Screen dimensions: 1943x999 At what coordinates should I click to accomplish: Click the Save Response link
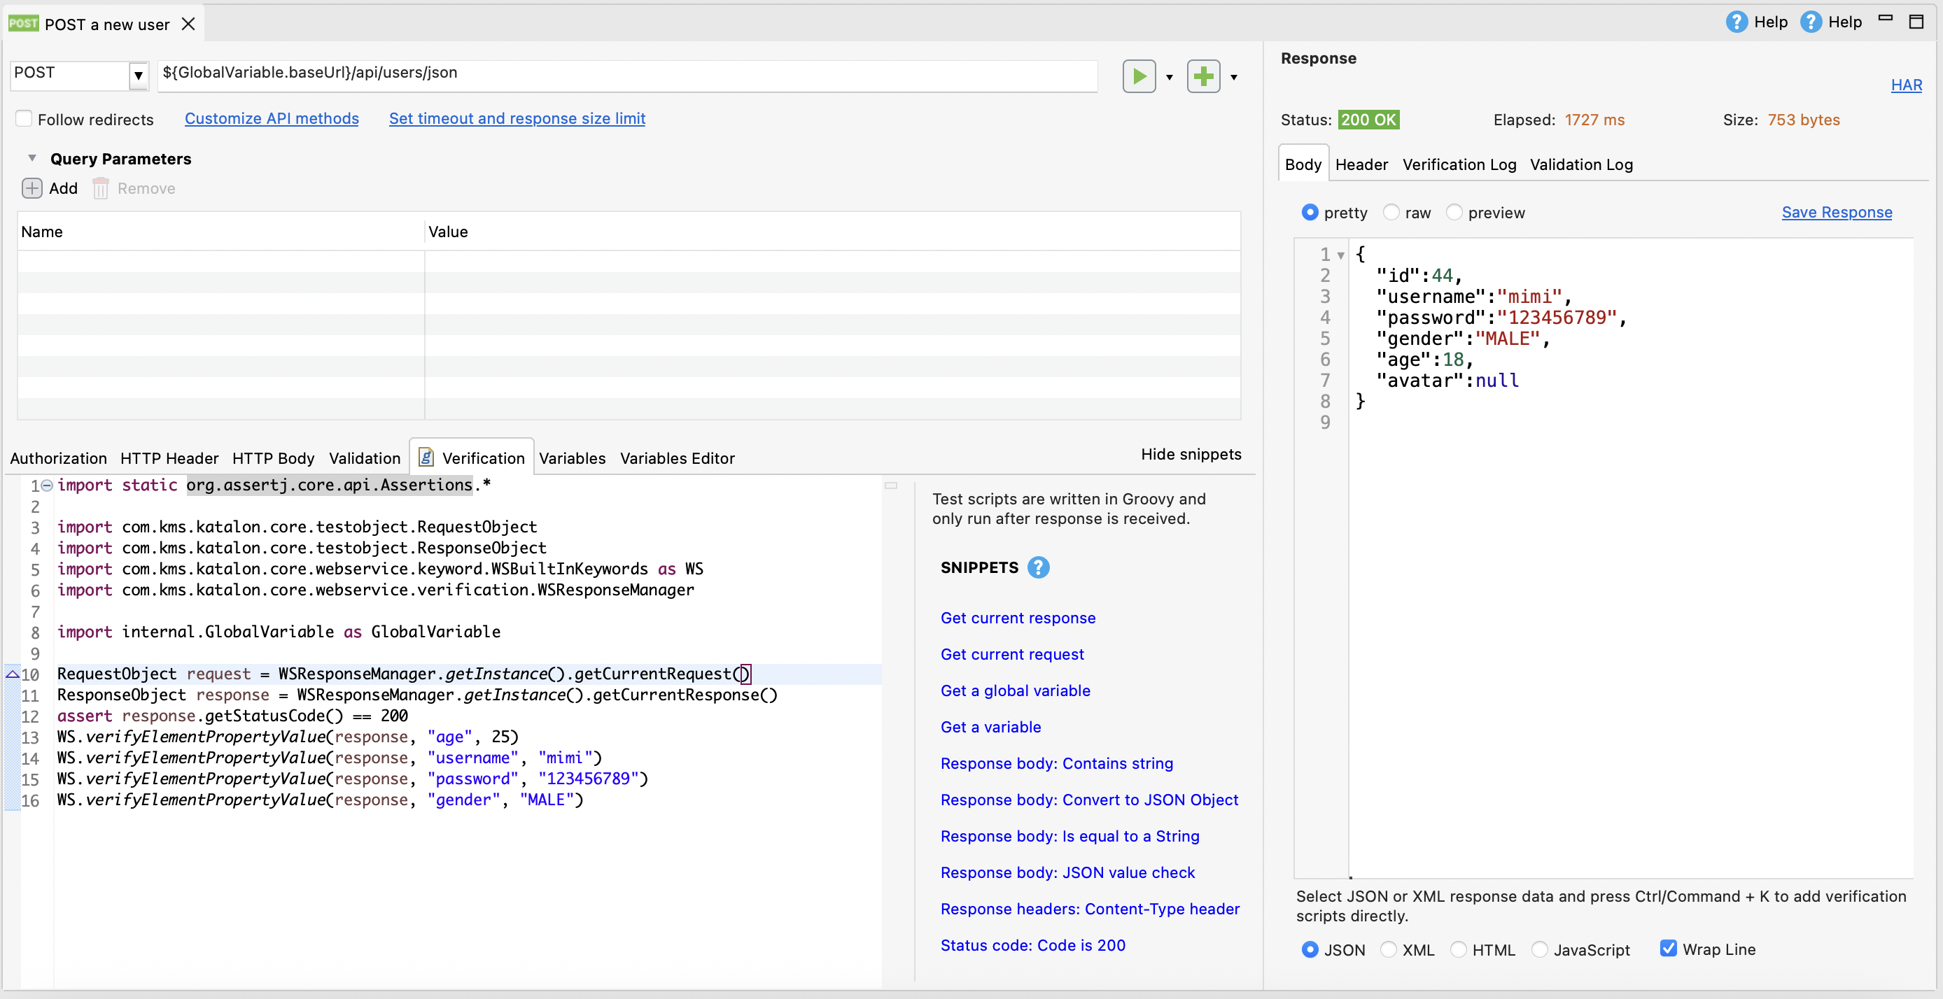(1836, 212)
